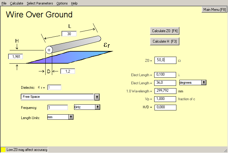Click the 'Dielectric:' label
Viewport: 228px width, 153px height.
tap(28, 88)
